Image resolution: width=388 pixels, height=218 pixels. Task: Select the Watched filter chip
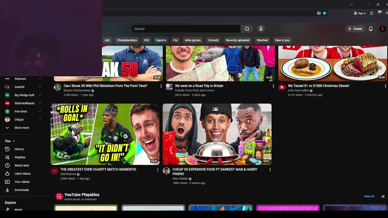262,40
